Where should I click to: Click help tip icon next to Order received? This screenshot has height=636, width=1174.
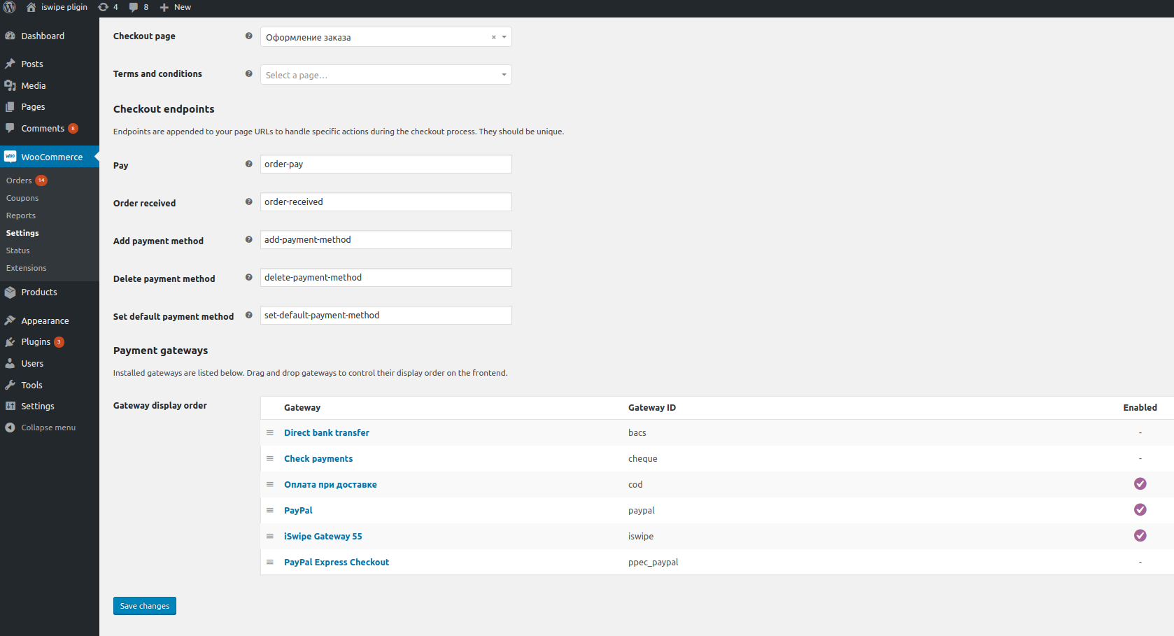tap(248, 202)
